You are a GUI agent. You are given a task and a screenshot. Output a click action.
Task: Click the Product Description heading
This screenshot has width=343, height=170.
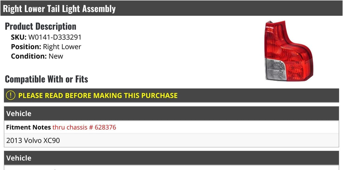40,26
